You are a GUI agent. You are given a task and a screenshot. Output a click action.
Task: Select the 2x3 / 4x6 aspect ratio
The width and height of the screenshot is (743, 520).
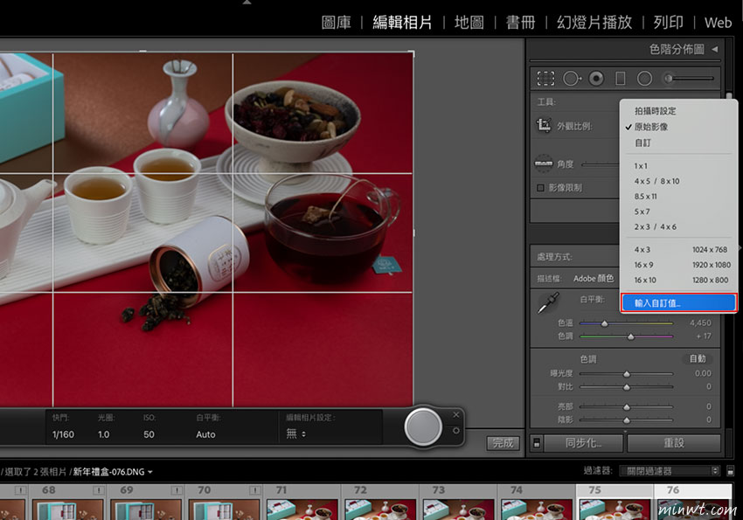point(678,226)
